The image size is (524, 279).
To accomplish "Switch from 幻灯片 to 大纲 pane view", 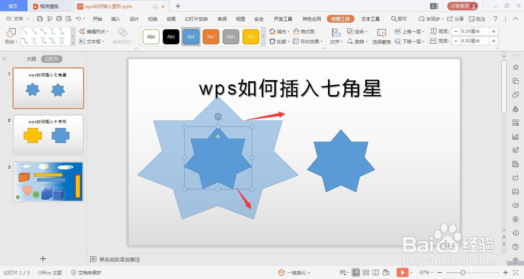I will pyautogui.click(x=31, y=59).
